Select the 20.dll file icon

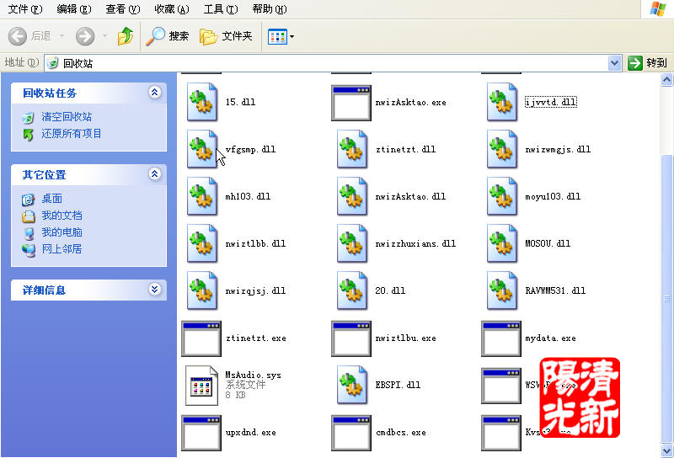click(351, 290)
